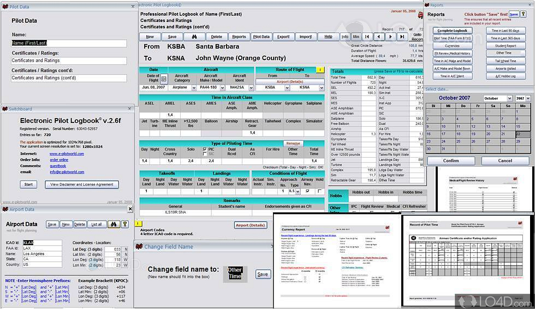Click the Export! toolbar button

[283, 37]
